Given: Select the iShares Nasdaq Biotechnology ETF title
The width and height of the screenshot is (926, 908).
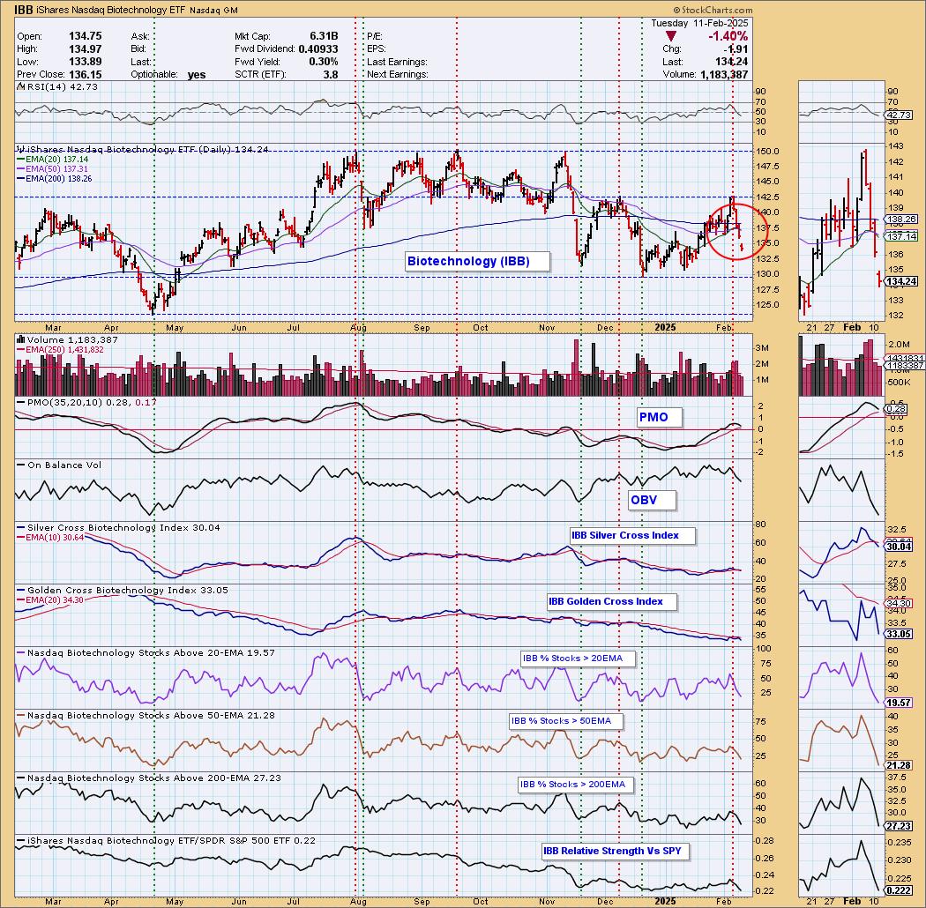Looking at the screenshot, I should (112, 10).
